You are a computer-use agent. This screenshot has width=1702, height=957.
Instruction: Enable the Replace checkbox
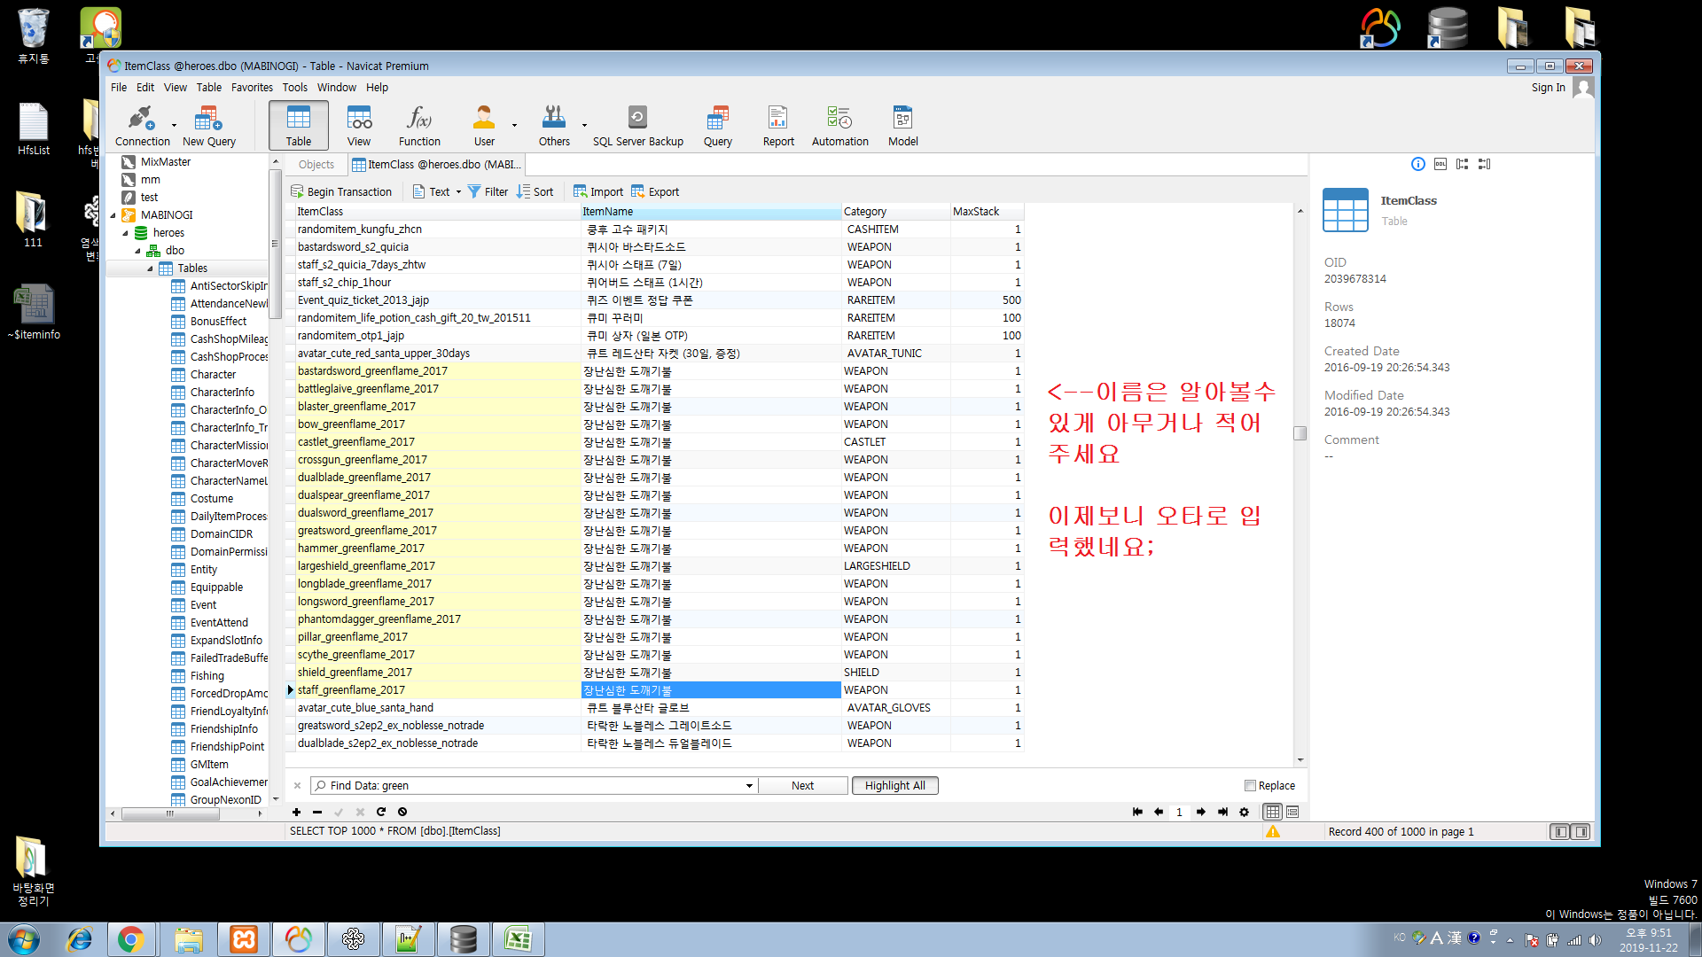(1250, 786)
